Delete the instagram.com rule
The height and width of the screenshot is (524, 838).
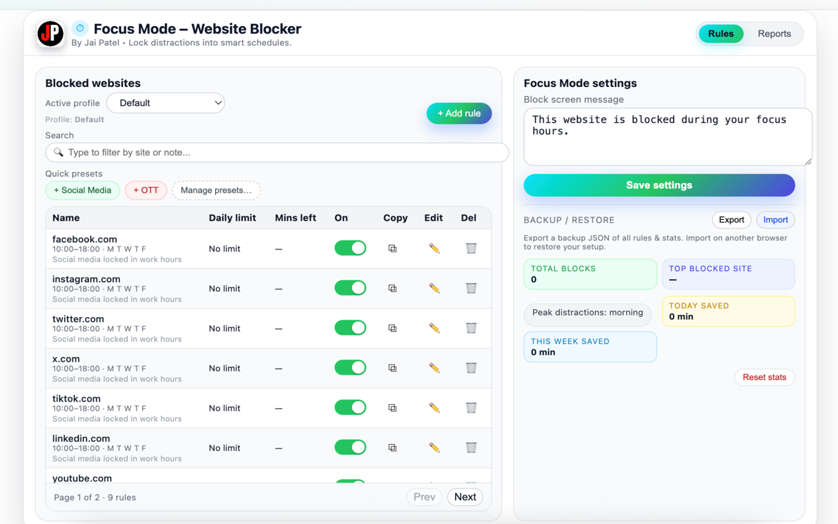click(471, 289)
